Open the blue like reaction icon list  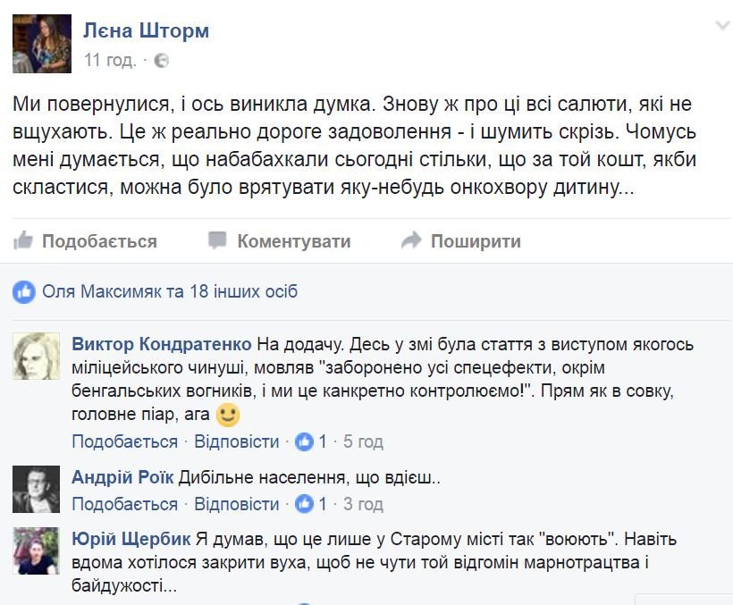coord(25,291)
